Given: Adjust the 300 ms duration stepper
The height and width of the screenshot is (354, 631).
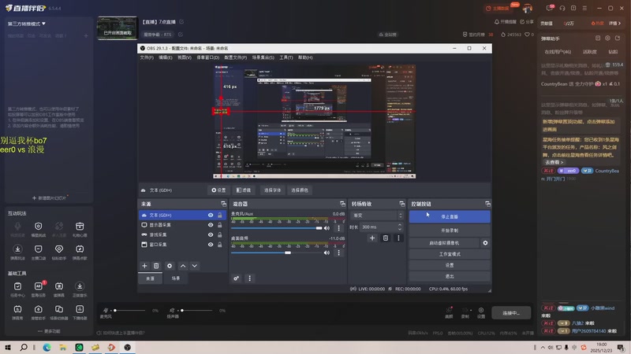Looking at the screenshot, I should 400,227.
